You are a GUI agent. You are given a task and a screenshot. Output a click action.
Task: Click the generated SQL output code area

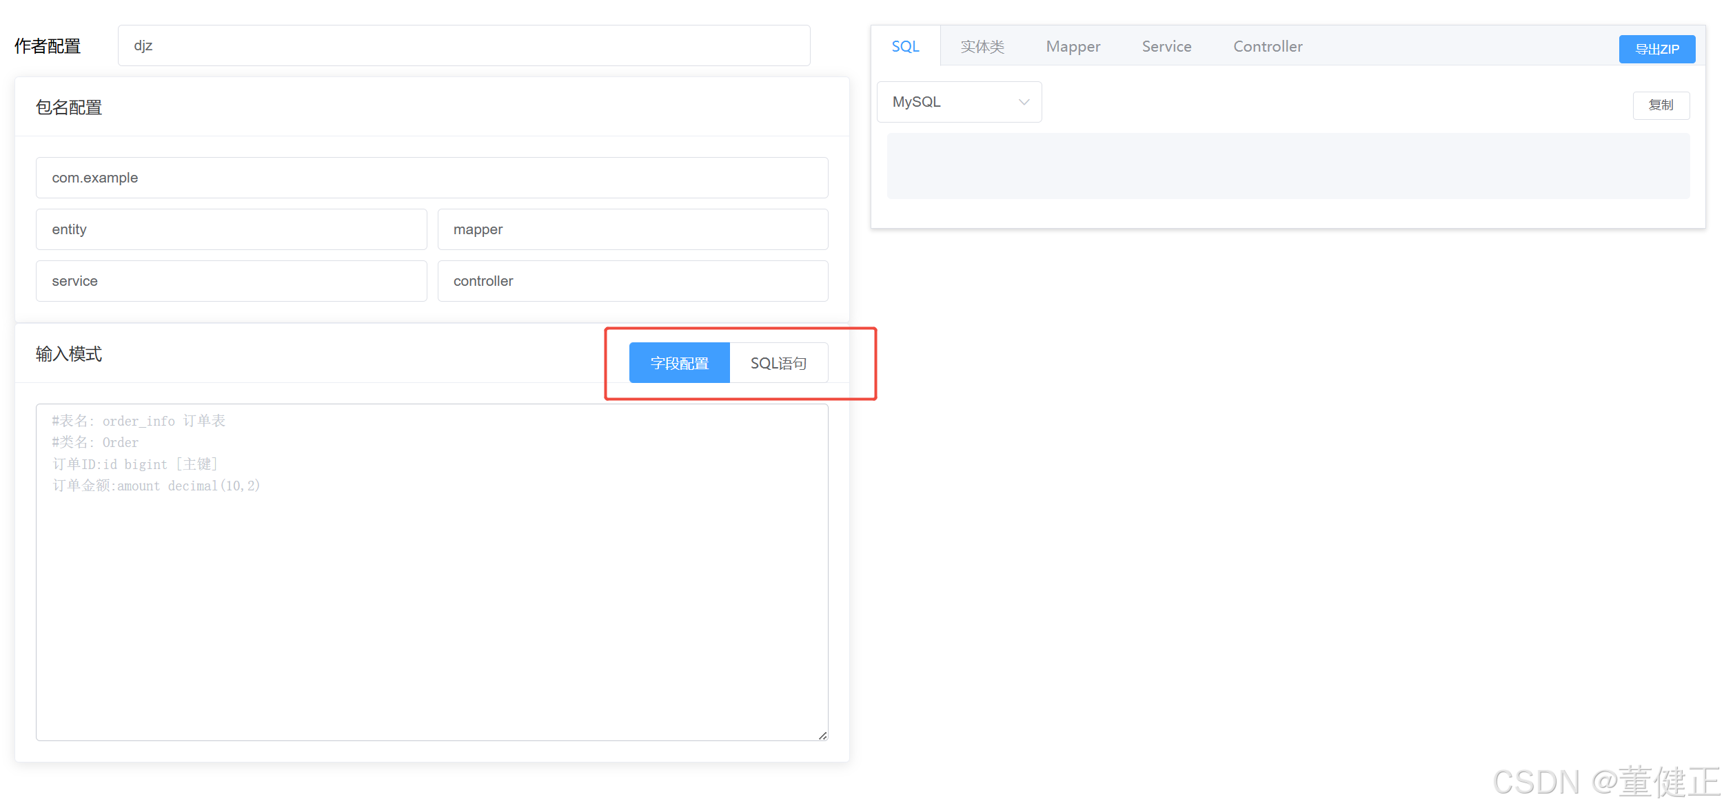[1288, 166]
